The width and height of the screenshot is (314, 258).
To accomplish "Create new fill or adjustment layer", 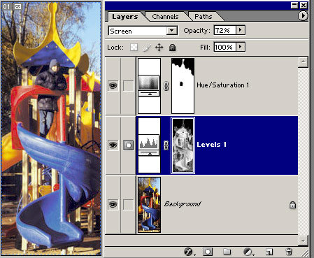I will (248, 252).
